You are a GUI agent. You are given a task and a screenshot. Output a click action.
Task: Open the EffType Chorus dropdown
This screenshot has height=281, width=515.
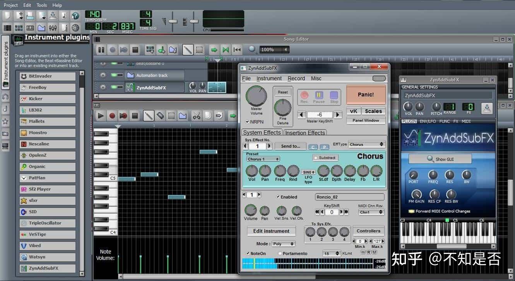(366, 144)
